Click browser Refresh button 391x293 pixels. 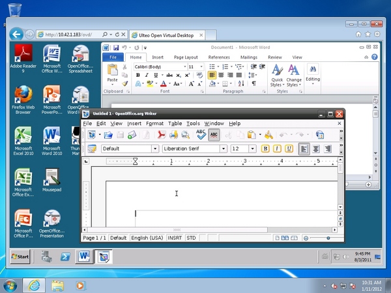coord(117,35)
